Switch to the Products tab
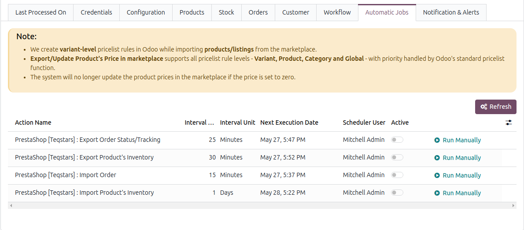Screen dimensions: 524x230 pyautogui.click(x=192, y=12)
